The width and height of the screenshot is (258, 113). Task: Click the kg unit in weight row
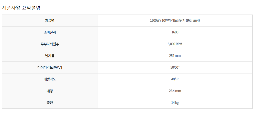pyautogui.click(x=177, y=103)
